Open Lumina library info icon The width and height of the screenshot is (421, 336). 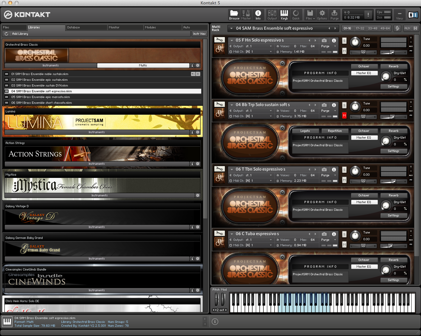[x=192, y=132]
